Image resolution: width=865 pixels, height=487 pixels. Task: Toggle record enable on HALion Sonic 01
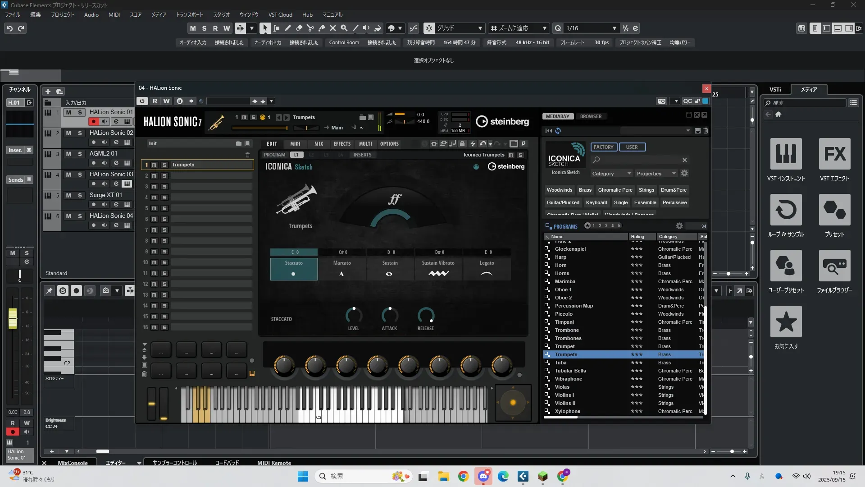click(x=93, y=121)
